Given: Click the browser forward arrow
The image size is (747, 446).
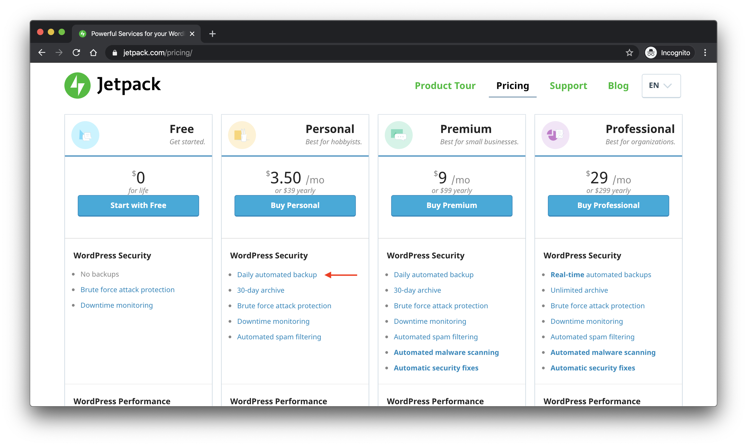Looking at the screenshot, I should (59, 53).
